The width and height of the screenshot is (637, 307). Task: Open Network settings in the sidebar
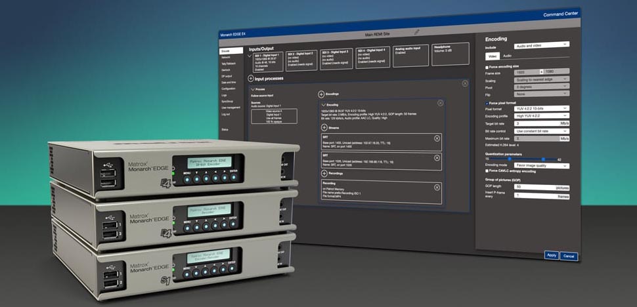click(226, 58)
